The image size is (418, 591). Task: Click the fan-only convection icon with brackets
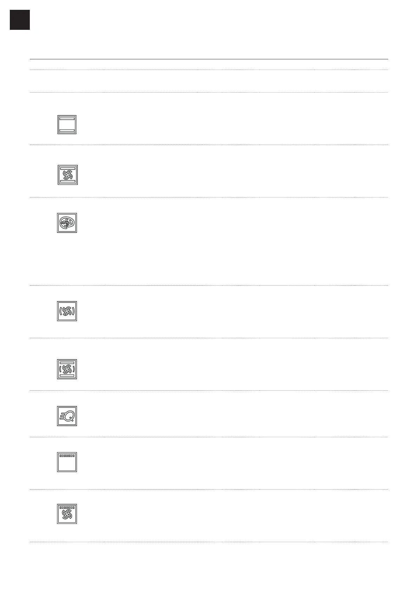tap(67, 311)
